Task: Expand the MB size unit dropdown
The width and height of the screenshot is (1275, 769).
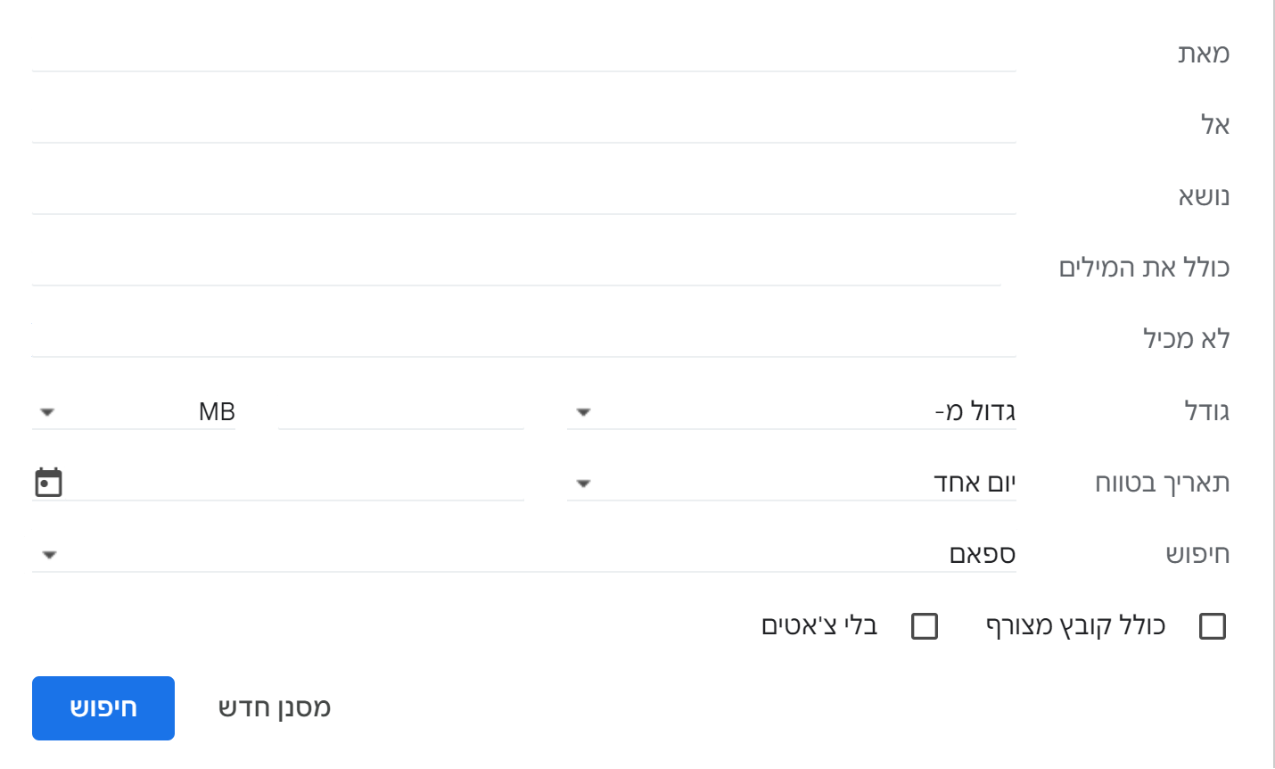Action: click(134, 412)
